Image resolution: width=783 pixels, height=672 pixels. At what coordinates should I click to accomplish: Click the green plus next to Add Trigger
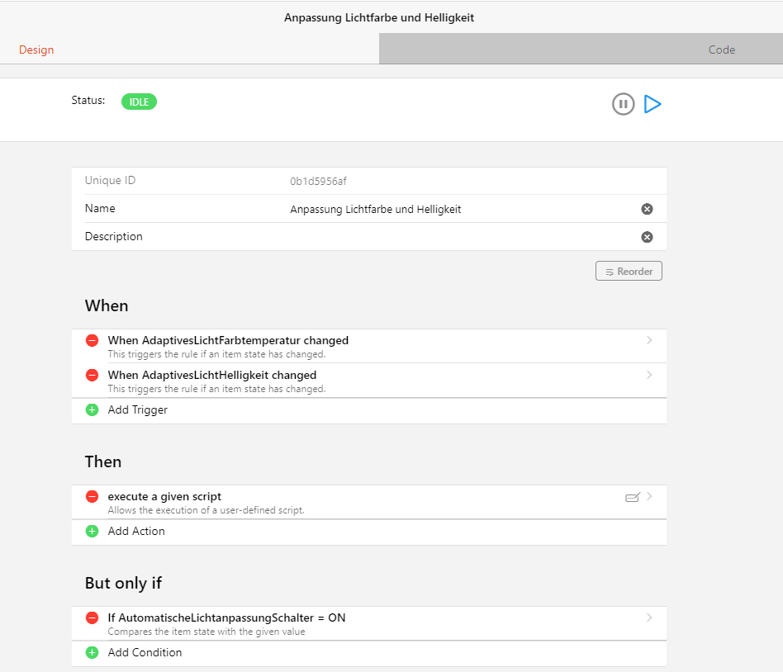pyautogui.click(x=92, y=410)
